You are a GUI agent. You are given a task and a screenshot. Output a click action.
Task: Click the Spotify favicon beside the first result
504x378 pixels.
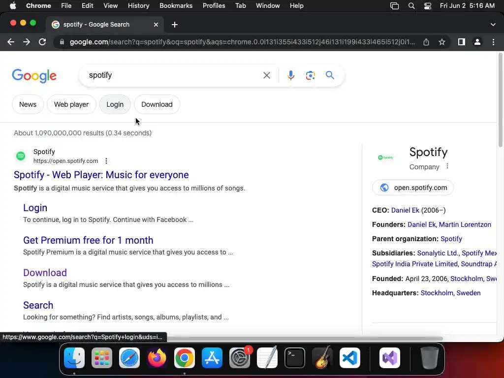[21, 156]
